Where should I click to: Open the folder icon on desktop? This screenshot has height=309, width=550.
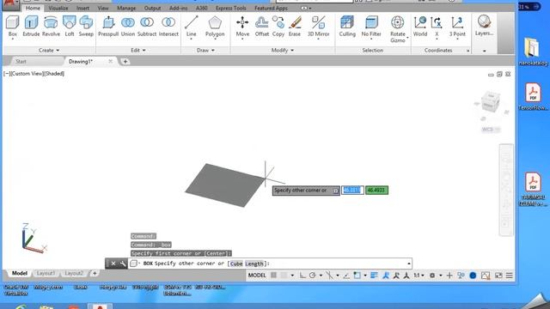click(x=533, y=51)
